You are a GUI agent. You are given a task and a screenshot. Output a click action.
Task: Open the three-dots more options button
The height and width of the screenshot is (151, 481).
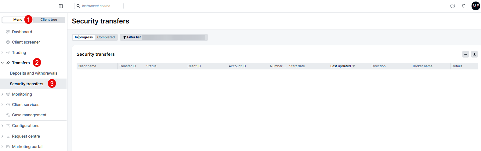[465, 54]
